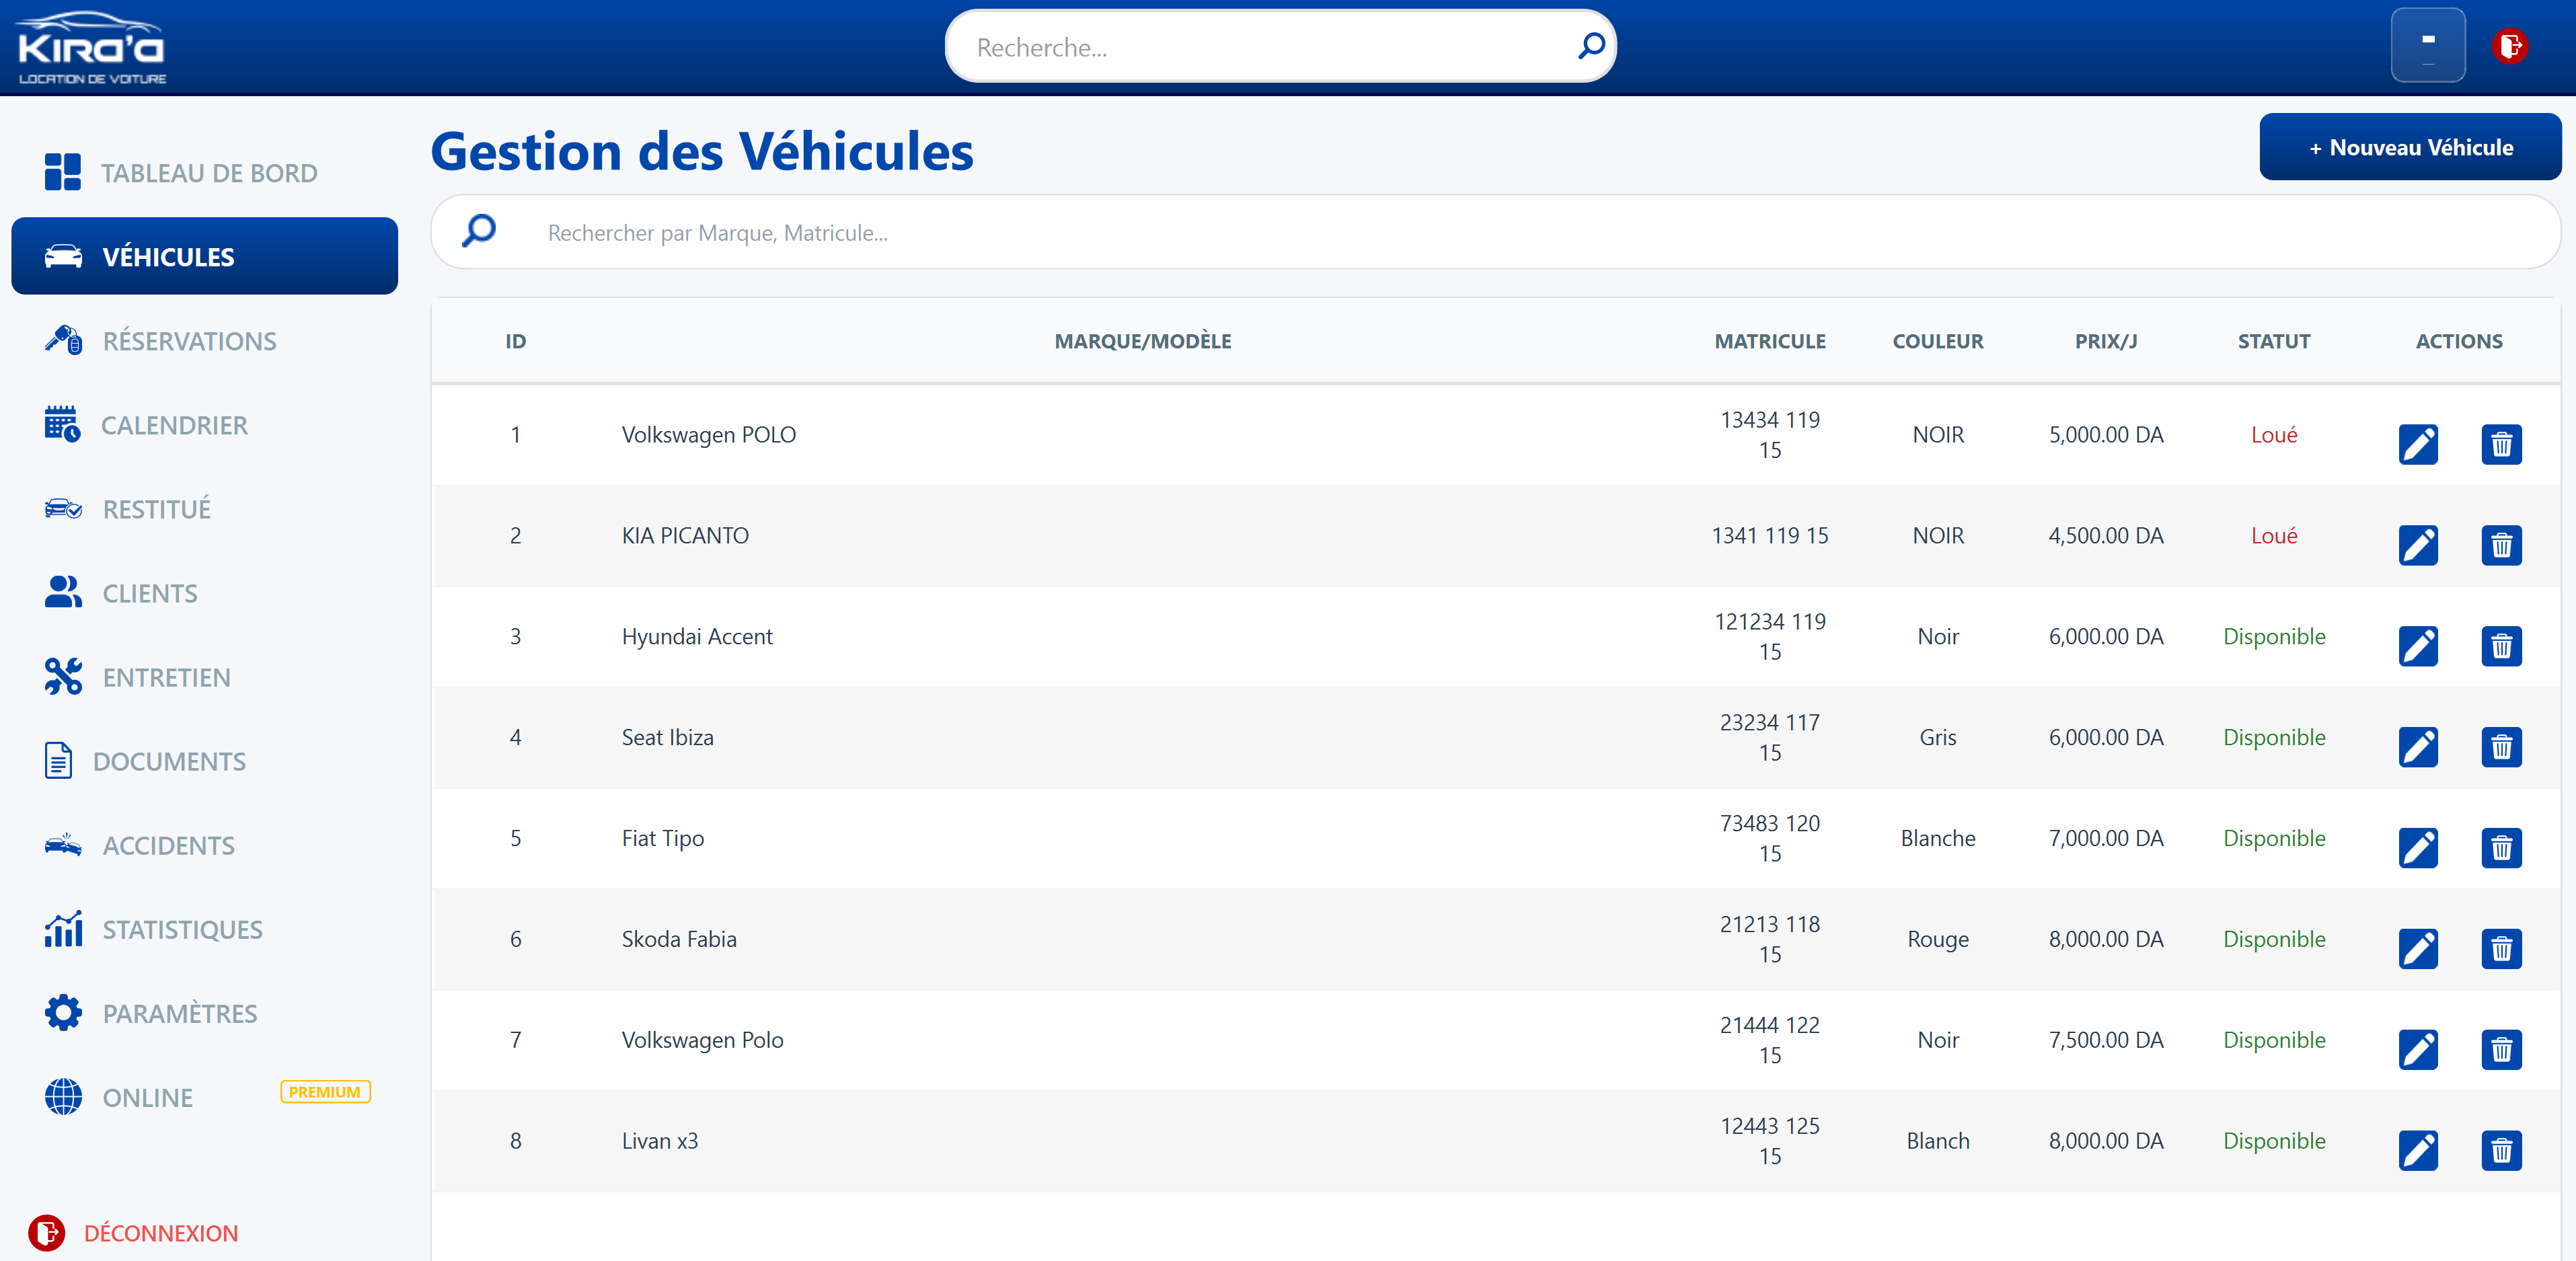Image resolution: width=2576 pixels, height=1261 pixels.
Task: Click the 4,500.00 DA price for KIA PICANTO
Action: [2106, 535]
